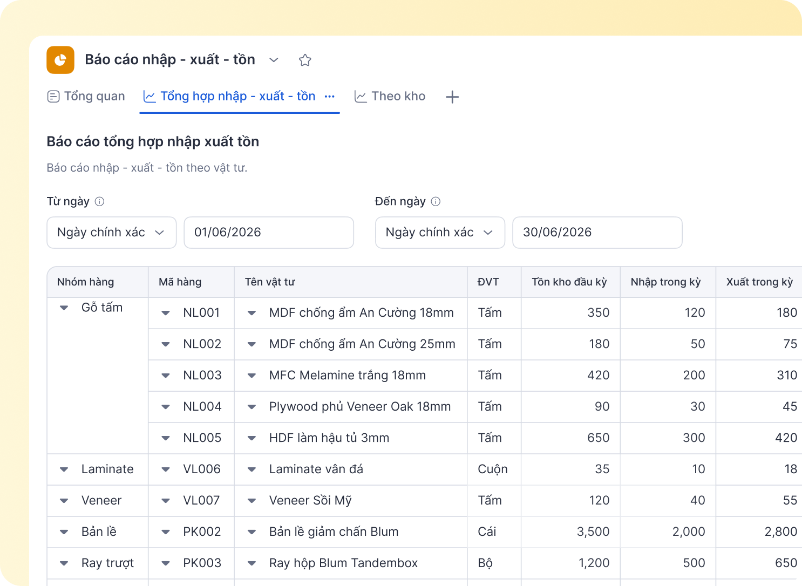Click the Mã hàng column header
802x586 pixels.
pos(192,282)
